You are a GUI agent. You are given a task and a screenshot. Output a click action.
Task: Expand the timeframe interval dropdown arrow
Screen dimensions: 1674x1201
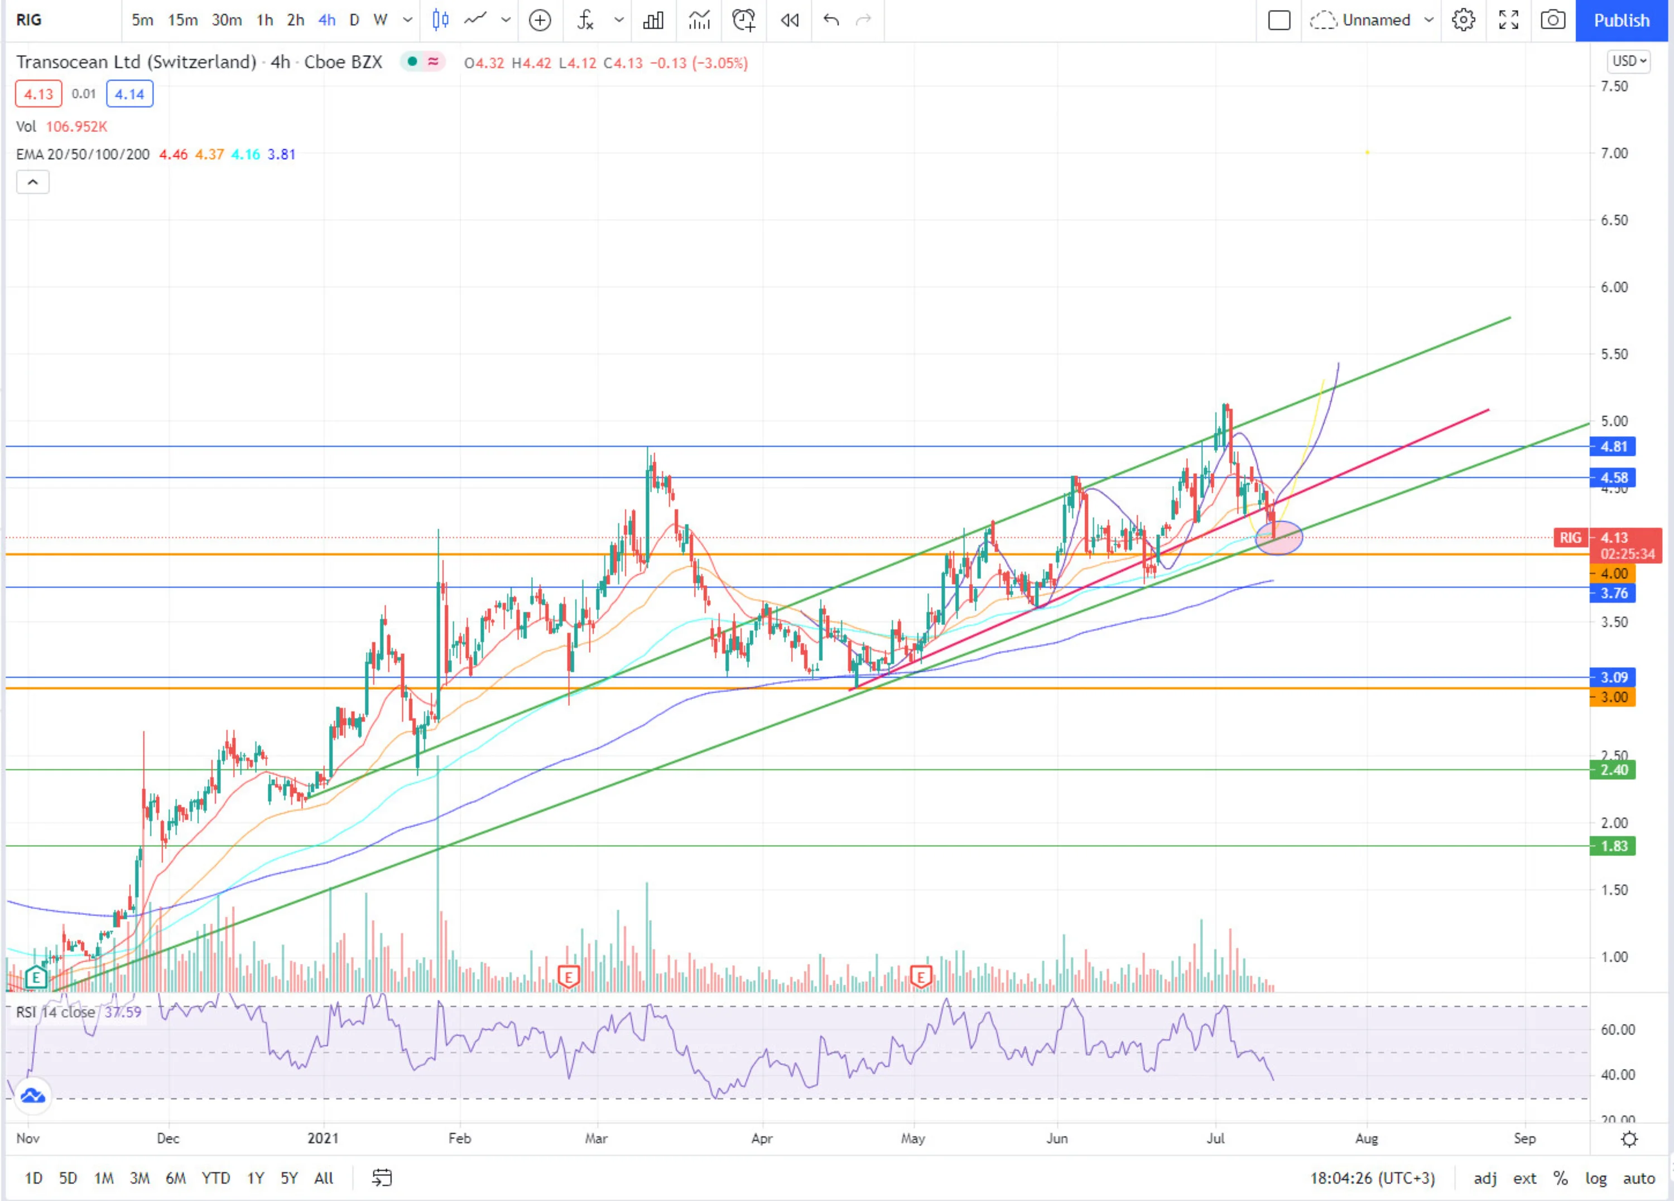pyautogui.click(x=407, y=20)
